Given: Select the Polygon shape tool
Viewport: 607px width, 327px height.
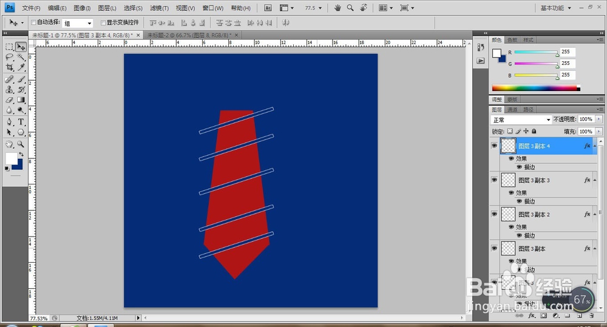Looking at the screenshot, I should tap(21, 132).
